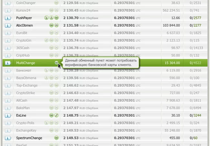Click ExLine's bank card verification icon

click(x=51, y=115)
